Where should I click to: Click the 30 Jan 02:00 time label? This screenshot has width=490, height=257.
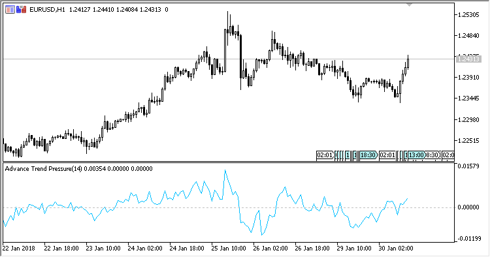(x=396, y=249)
